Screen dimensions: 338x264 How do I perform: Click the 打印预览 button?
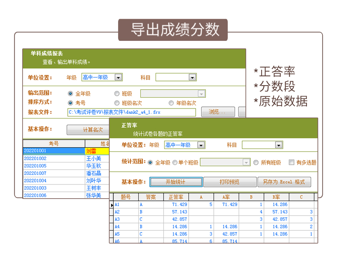(x=230, y=182)
